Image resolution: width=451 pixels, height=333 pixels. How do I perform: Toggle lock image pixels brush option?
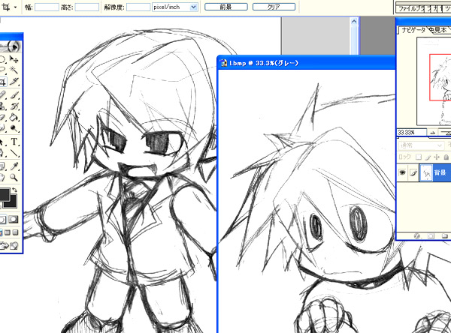(428, 157)
